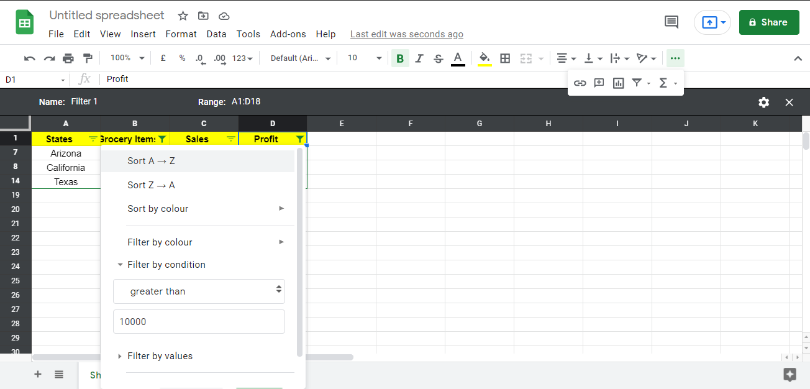Click the Print icon
810x389 pixels.
click(68, 58)
